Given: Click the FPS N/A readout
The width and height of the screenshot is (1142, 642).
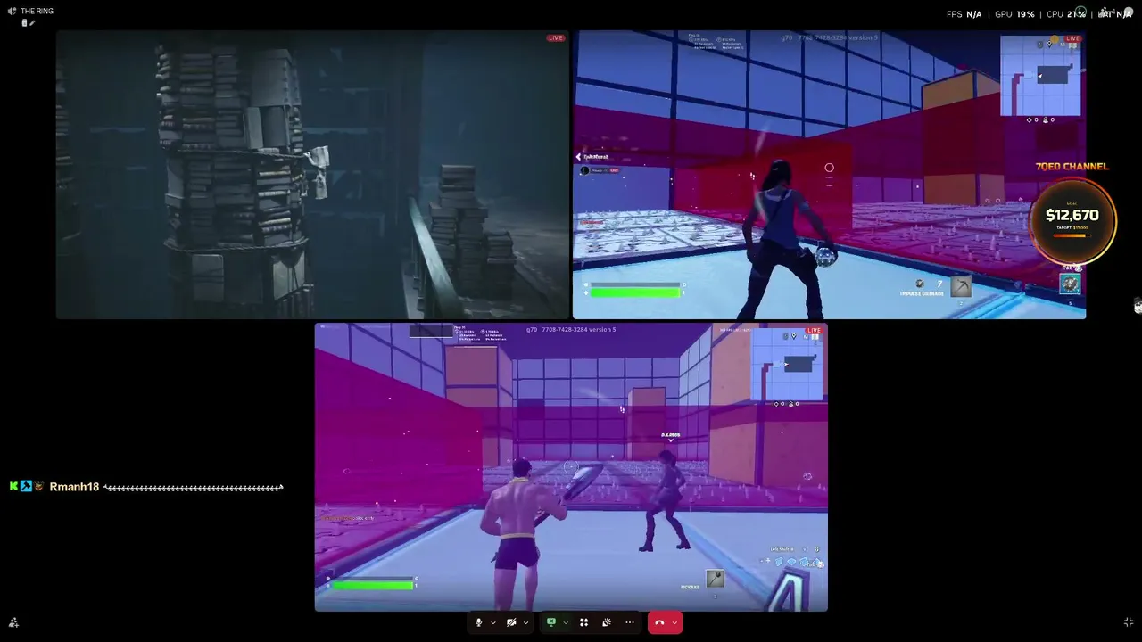Looking at the screenshot, I should point(966,14).
